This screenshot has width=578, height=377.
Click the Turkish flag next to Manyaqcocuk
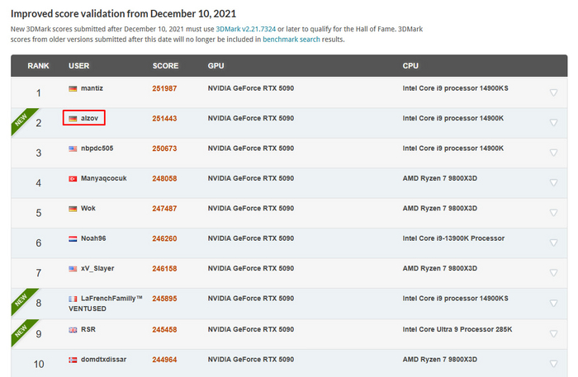pos(73,178)
